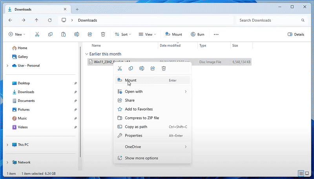Switch to the details list view icon in the status bar

(301, 173)
